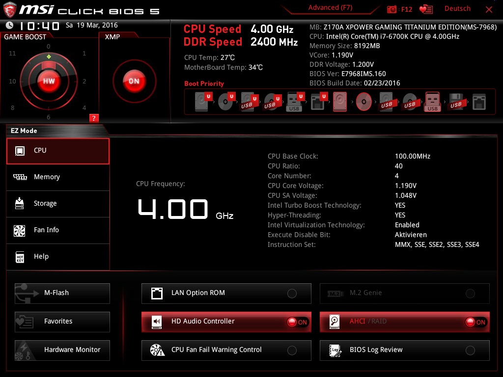Click the BIOS Ver E7968IMS.160 text
This screenshot has width=503, height=377.
click(348, 74)
